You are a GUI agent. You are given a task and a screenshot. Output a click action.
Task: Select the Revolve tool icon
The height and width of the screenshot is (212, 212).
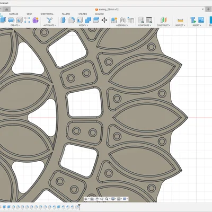coord(11,20)
